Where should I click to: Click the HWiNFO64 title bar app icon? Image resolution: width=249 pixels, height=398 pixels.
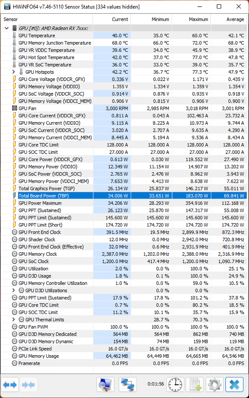pos(7,7)
